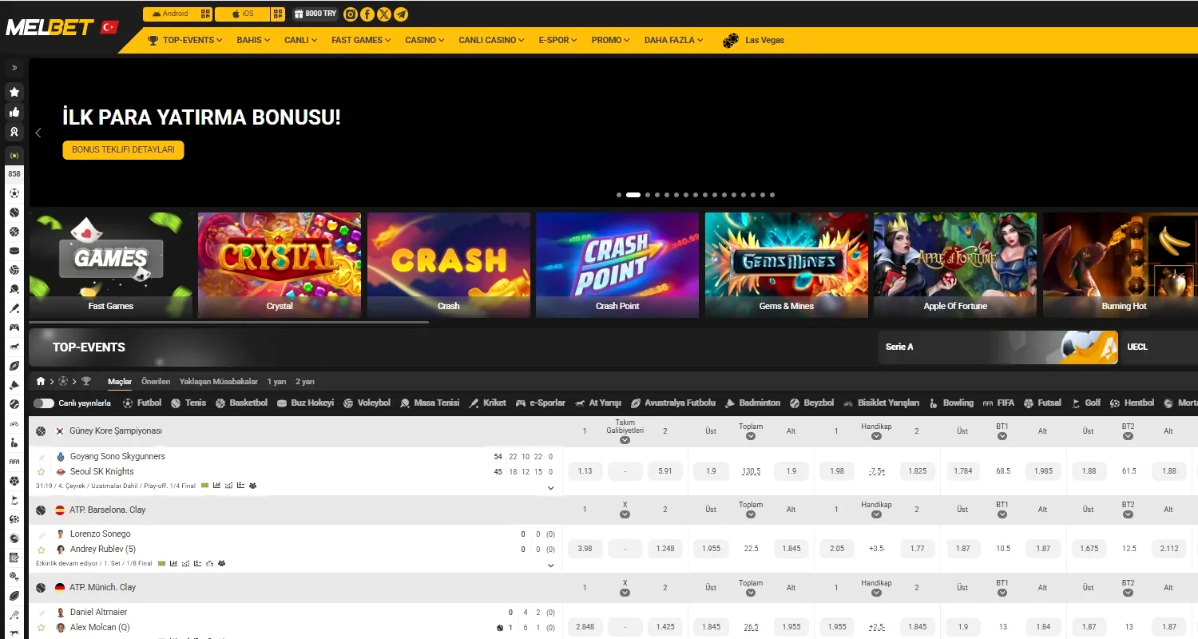Expand the left sidebar with double-arrow icon
This screenshot has height=639, width=1198.
pyautogui.click(x=14, y=68)
